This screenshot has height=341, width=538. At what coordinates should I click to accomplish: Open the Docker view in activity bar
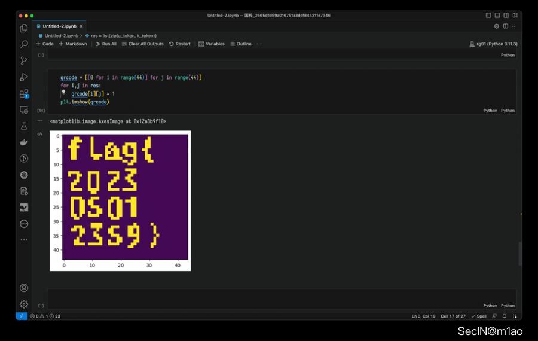[x=24, y=142]
